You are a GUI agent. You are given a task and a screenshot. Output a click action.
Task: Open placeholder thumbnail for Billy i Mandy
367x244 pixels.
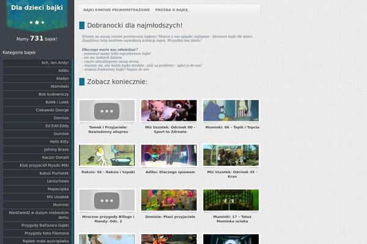pyautogui.click(x=107, y=200)
